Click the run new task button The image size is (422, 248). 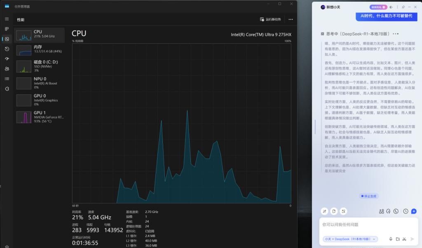270,19
